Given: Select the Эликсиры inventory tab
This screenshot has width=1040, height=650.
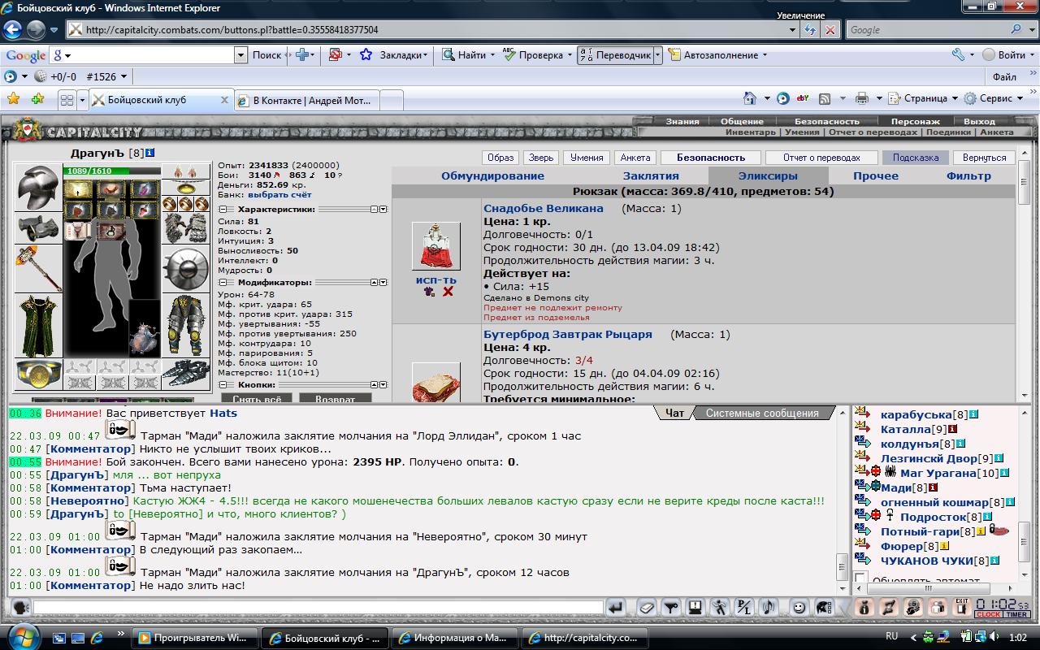Looking at the screenshot, I should click(768, 175).
